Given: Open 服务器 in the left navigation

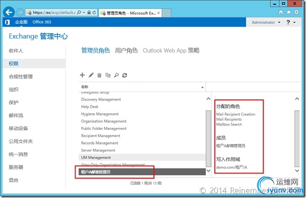Looking at the screenshot, I should click(x=16, y=167).
